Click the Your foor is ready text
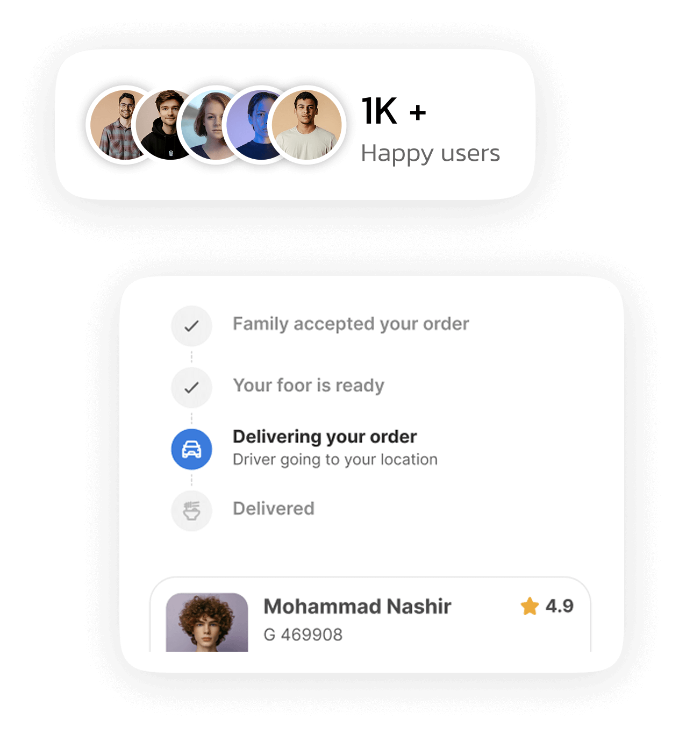This screenshot has height=734, width=679. click(x=309, y=386)
